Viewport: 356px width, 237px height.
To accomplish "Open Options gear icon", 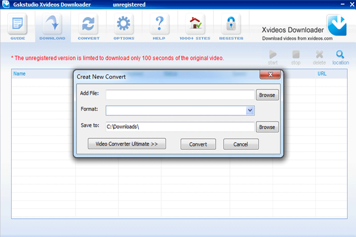I will pyautogui.click(x=124, y=25).
